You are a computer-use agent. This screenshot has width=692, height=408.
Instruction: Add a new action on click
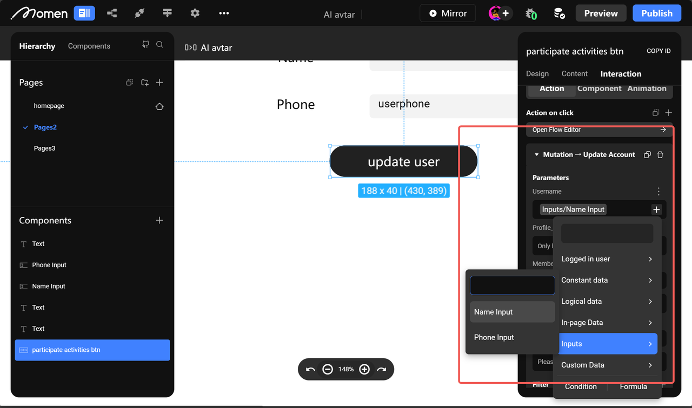[x=669, y=112]
